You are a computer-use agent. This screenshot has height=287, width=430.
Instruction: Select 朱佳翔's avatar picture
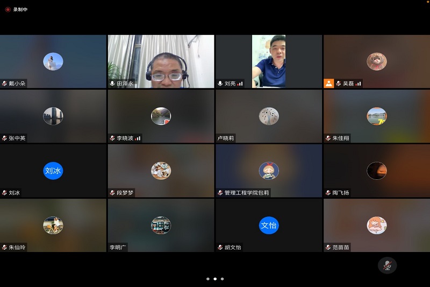click(376, 116)
